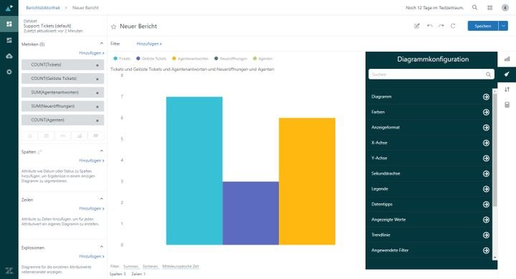Expand the Datentipps configuration option

pyautogui.click(x=486, y=204)
